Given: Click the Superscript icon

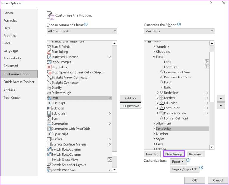Looking at the screenshot, I should click(x=49, y=134).
